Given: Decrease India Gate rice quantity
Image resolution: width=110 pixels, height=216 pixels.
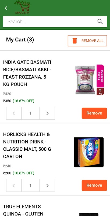Looking at the screenshot, I should [x=14, y=113].
